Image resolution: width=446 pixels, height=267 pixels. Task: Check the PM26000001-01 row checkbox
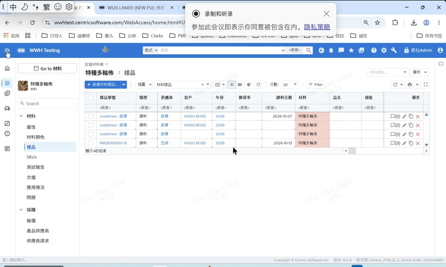[90, 143]
